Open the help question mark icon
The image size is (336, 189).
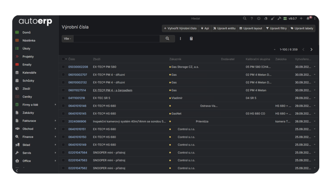(252, 19)
